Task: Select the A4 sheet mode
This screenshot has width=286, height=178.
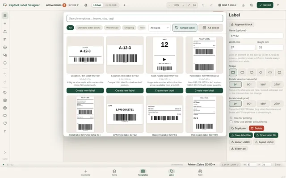Action: [210, 28]
